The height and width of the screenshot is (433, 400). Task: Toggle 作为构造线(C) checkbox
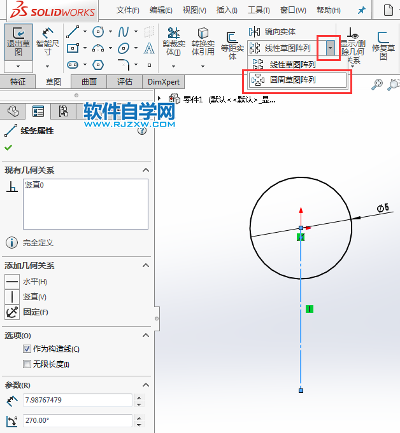(x=27, y=349)
